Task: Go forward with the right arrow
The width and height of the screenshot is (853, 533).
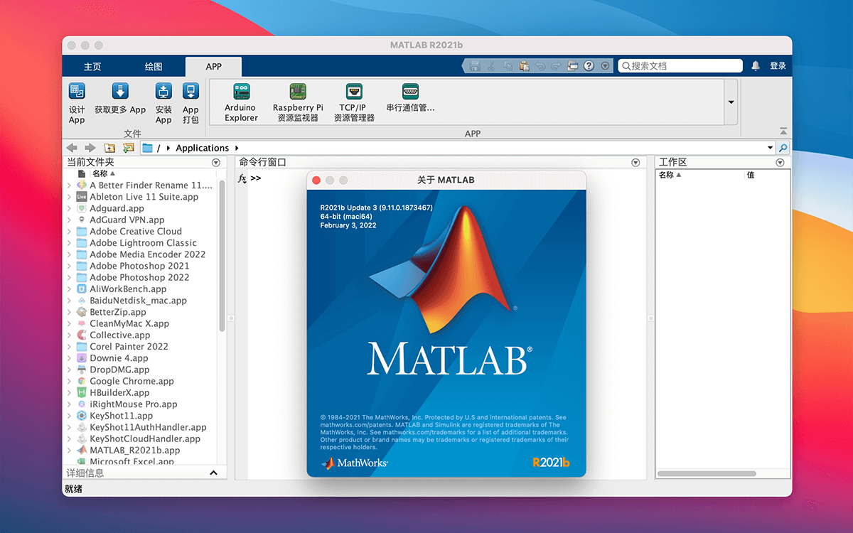Action: (90, 148)
